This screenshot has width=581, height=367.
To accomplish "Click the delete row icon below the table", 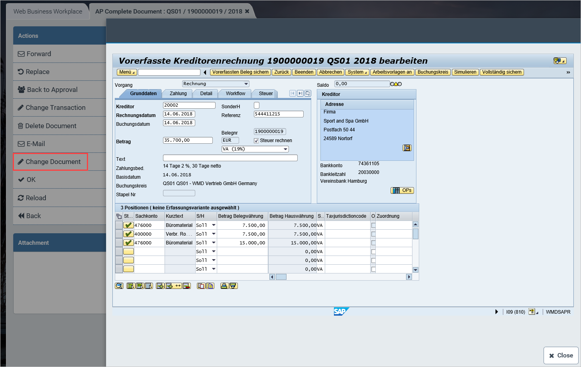I will (186, 286).
